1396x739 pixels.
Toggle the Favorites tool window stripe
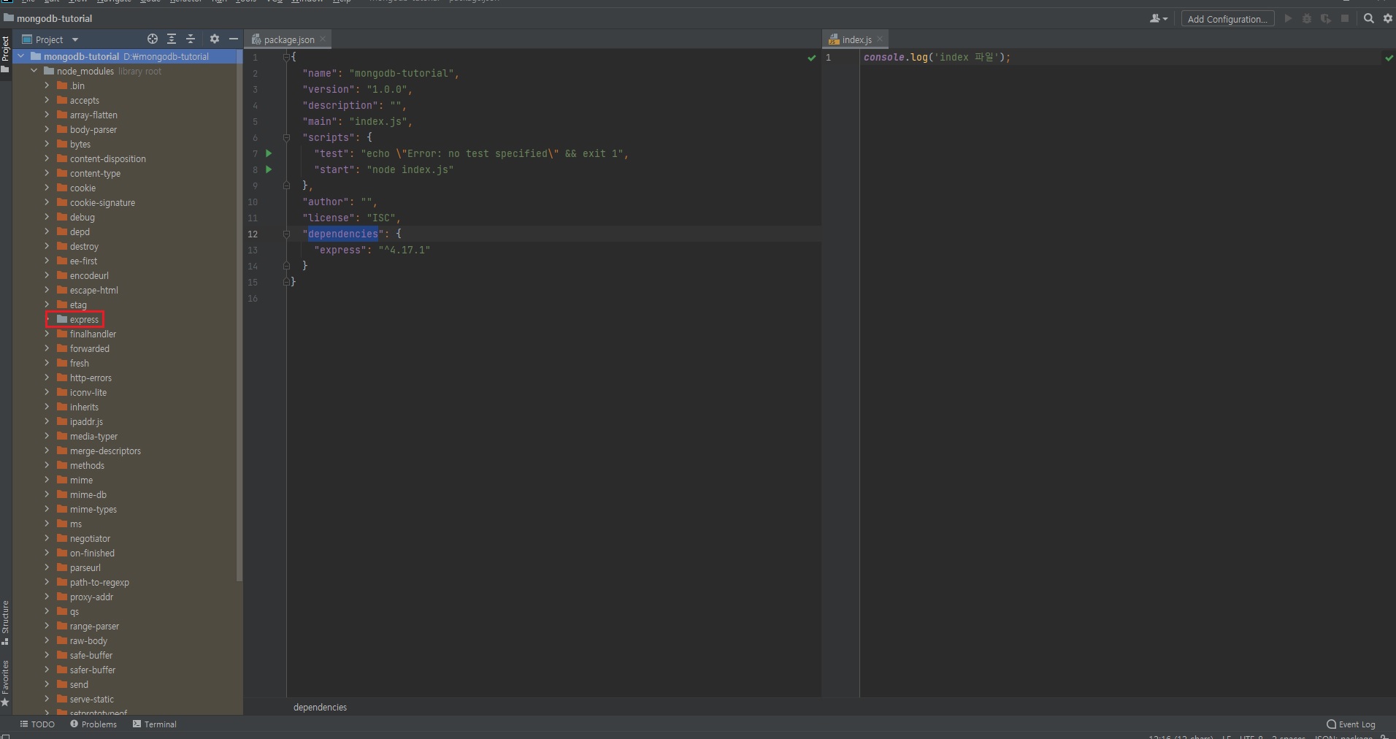click(x=6, y=683)
